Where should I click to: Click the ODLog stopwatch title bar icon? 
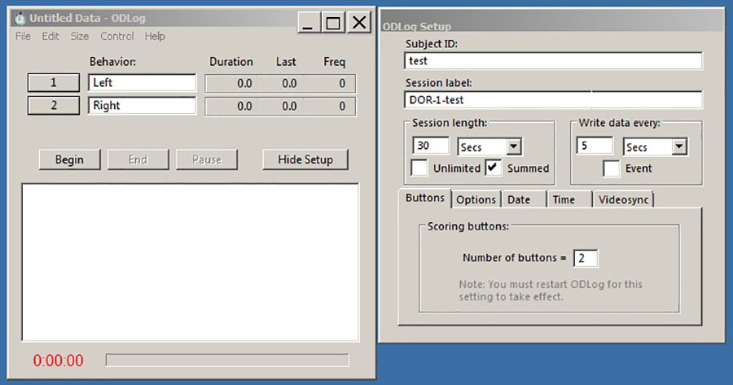[x=20, y=18]
